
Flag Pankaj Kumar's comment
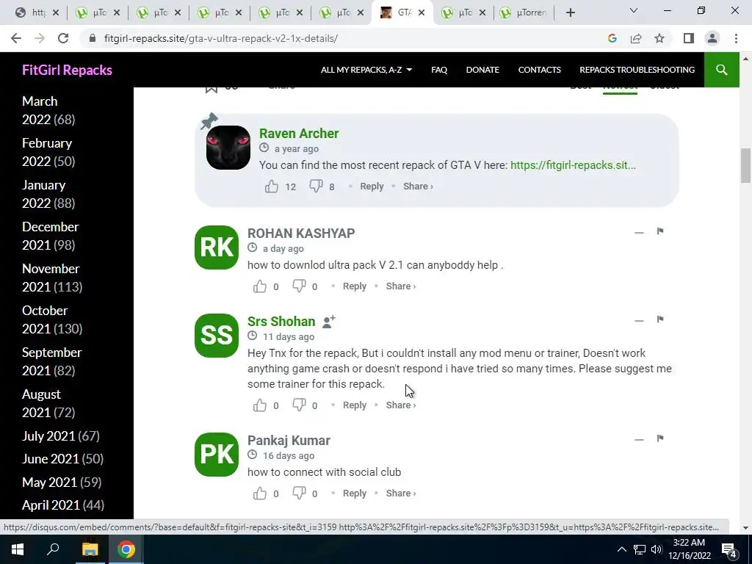click(660, 438)
